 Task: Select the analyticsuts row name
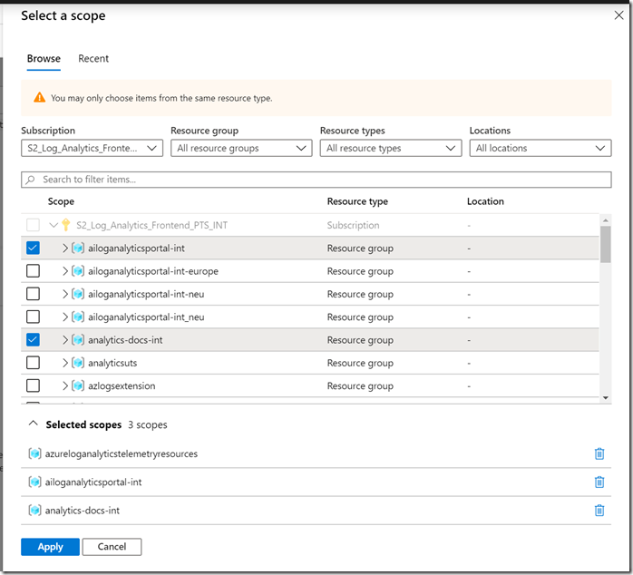[x=112, y=364]
